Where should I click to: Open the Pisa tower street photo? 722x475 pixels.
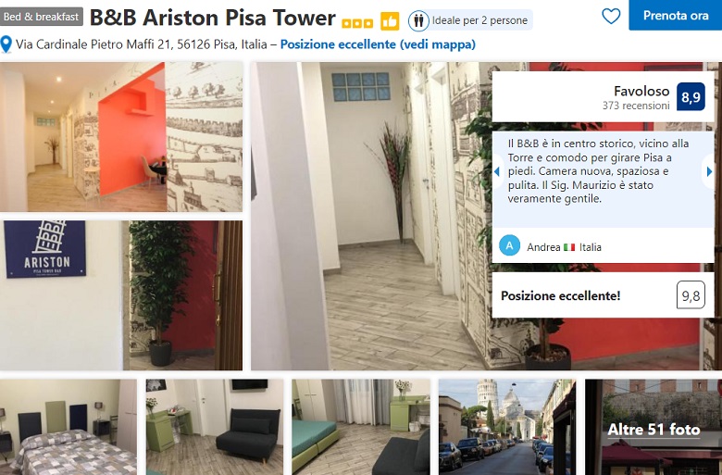pyautogui.click(x=507, y=427)
